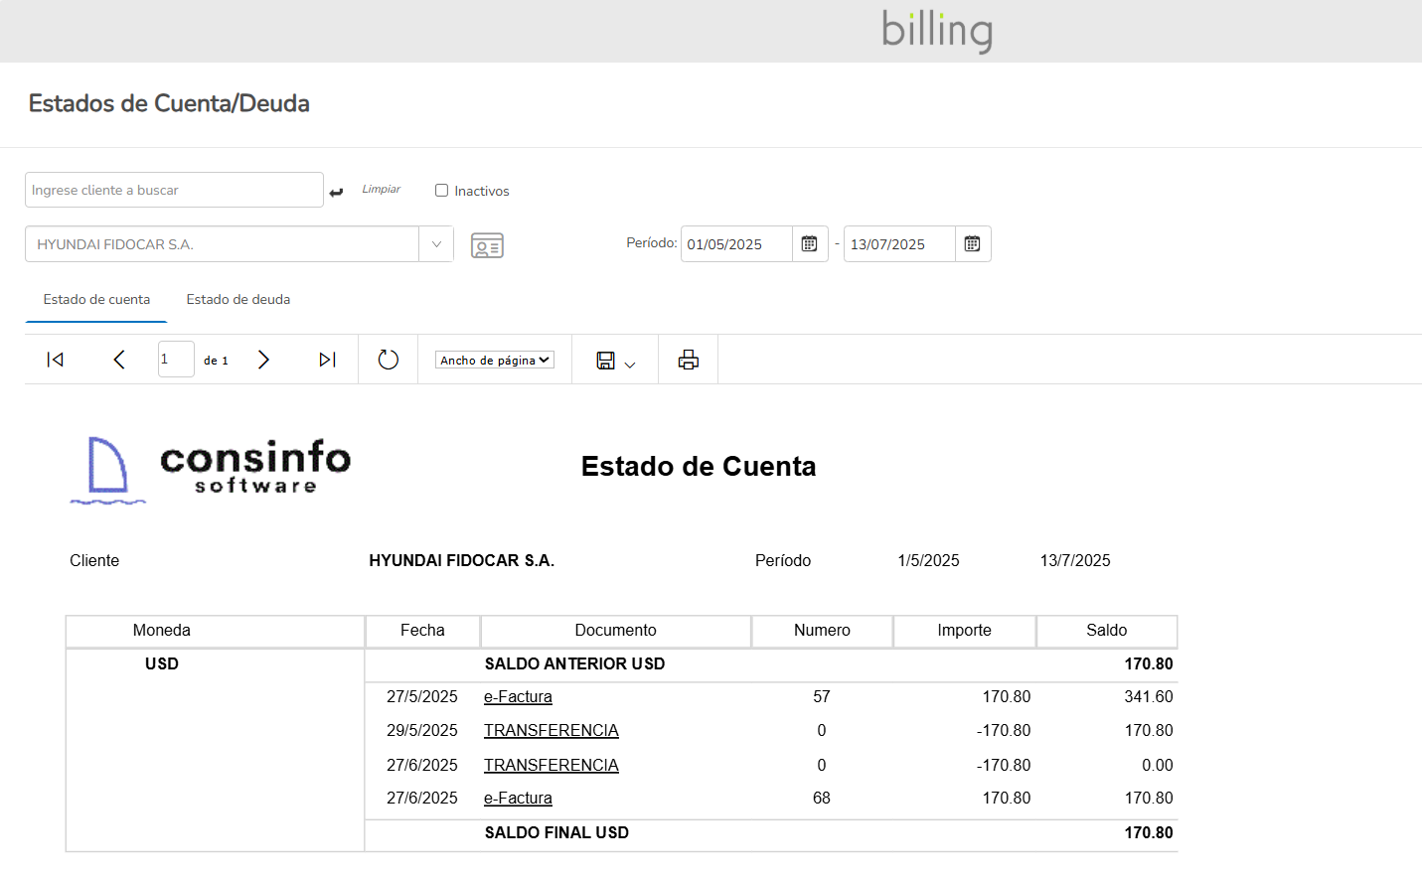Jump to last report page
This screenshot has width=1422, height=879.
327,360
